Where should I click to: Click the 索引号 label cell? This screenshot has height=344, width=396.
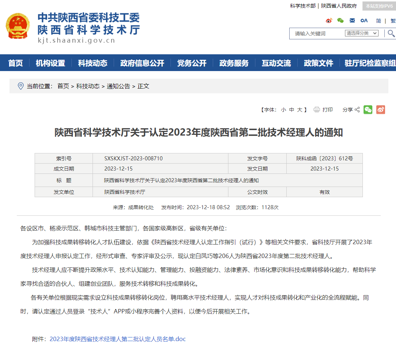[64, 159]
